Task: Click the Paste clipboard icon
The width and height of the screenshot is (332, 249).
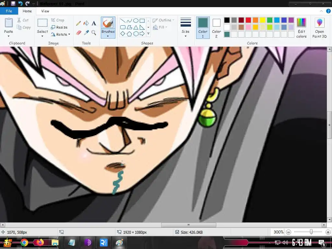Action: click(9, 23)
